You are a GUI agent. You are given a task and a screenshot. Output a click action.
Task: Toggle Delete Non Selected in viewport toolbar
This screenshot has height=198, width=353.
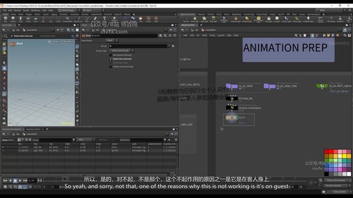(x=22, y=36)
